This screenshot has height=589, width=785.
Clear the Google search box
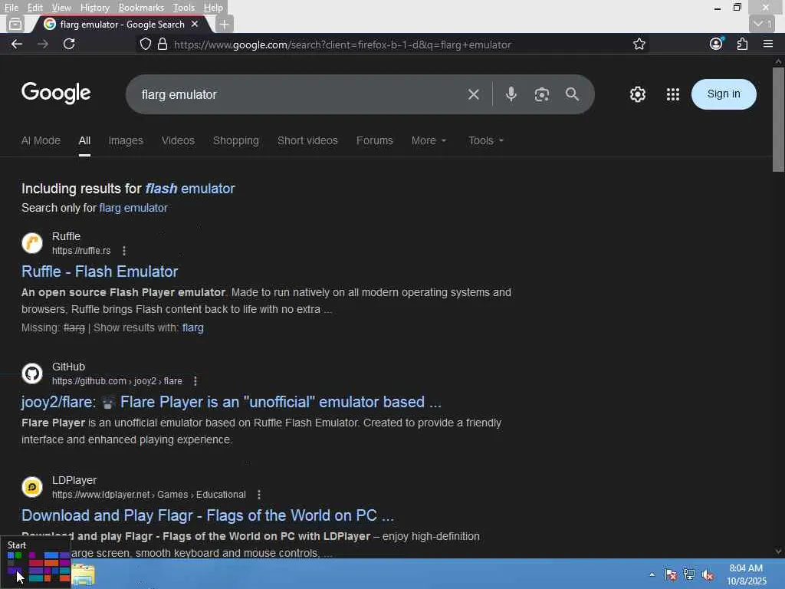coord(474,94)
